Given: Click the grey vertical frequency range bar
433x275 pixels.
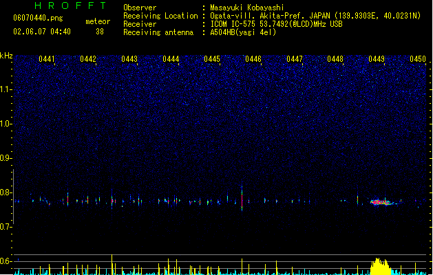Looking at the screenshot, I should click(14, 197).
